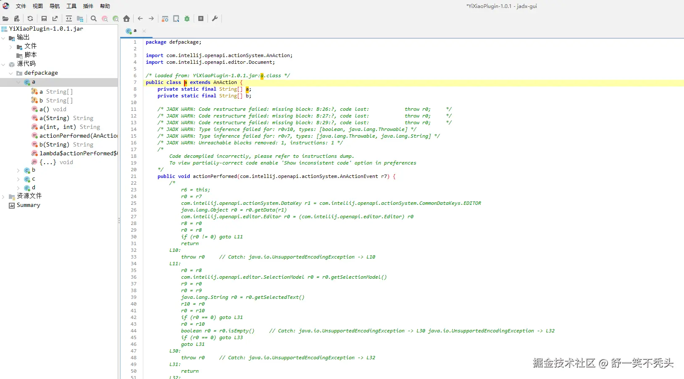The height and width of the screenshot is (379, 684).
Task: Select method 'a() void' in the tree
Action: [x=53, y=109]
